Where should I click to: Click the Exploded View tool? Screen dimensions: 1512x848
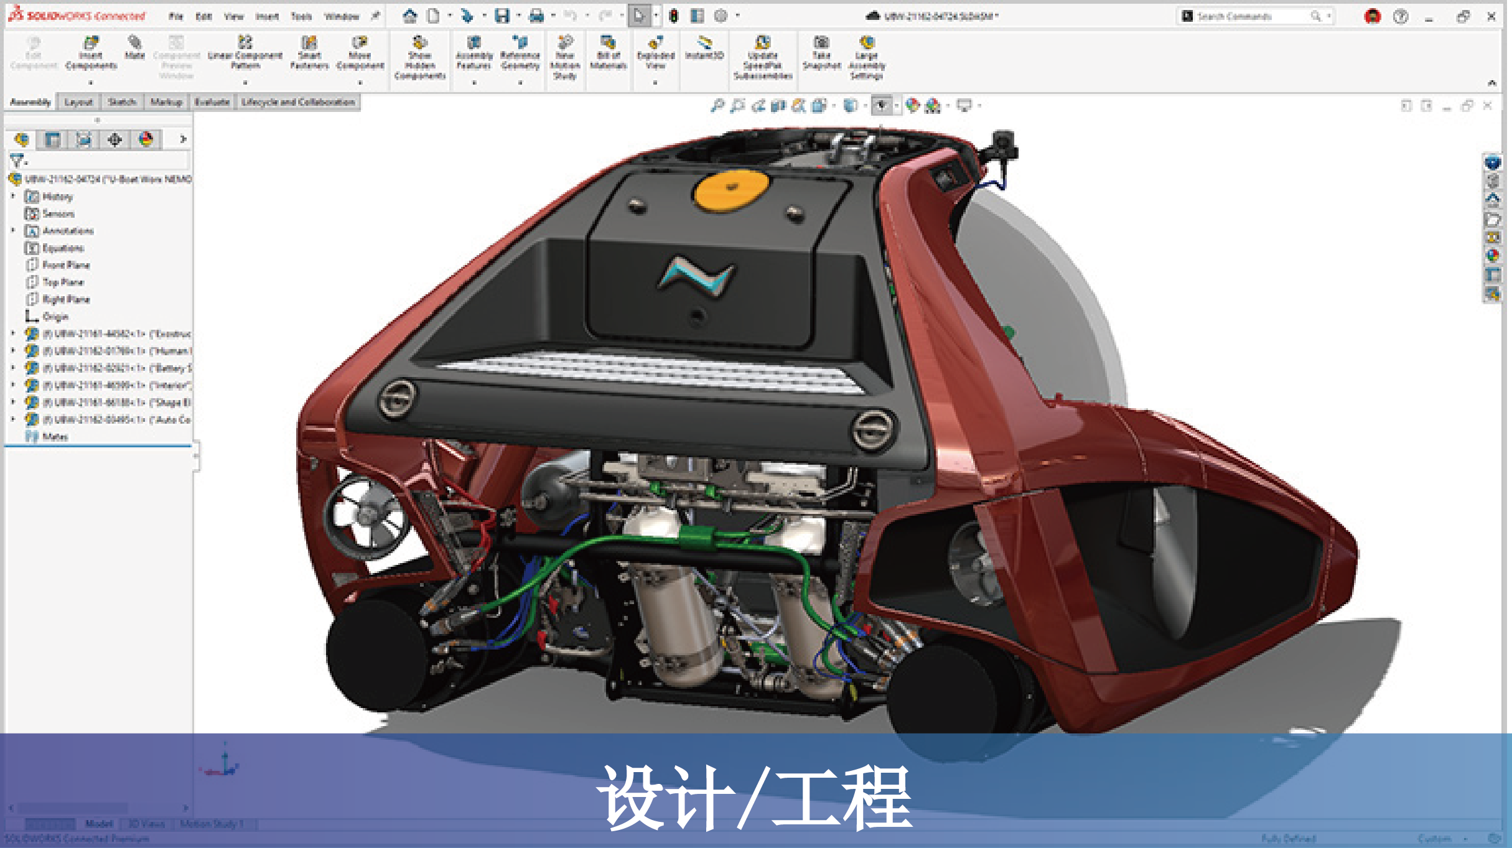[655, 53]
